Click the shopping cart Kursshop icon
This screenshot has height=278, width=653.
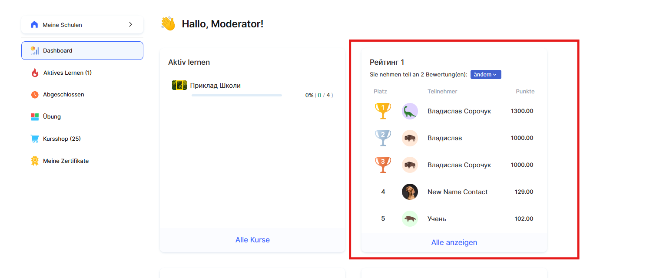(x=35, y=139)
